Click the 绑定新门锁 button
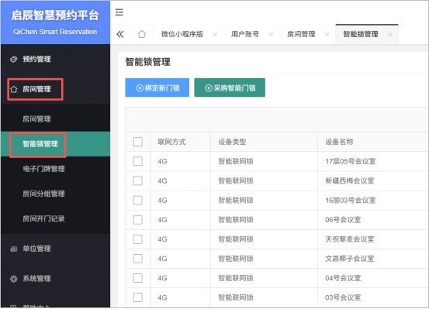 pos(157,88)
